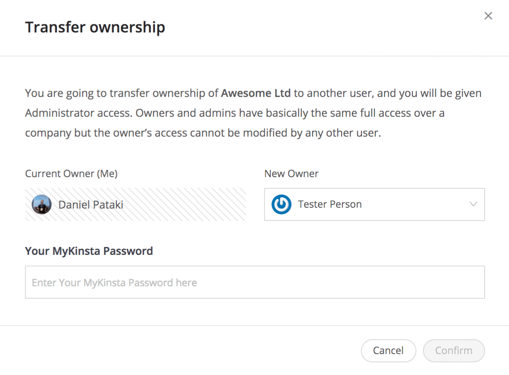509x375 pixels.
Task: Click Daniel Pataki's avatar photo
Action: pos(42,204)
